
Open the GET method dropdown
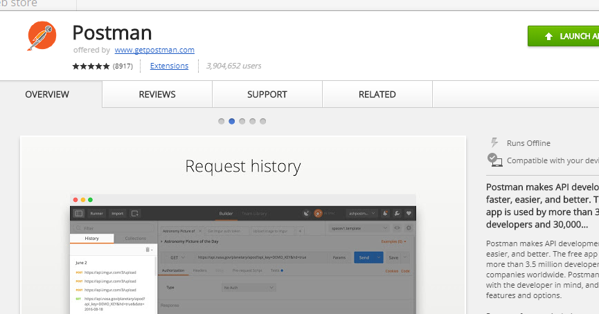point(177,257)
